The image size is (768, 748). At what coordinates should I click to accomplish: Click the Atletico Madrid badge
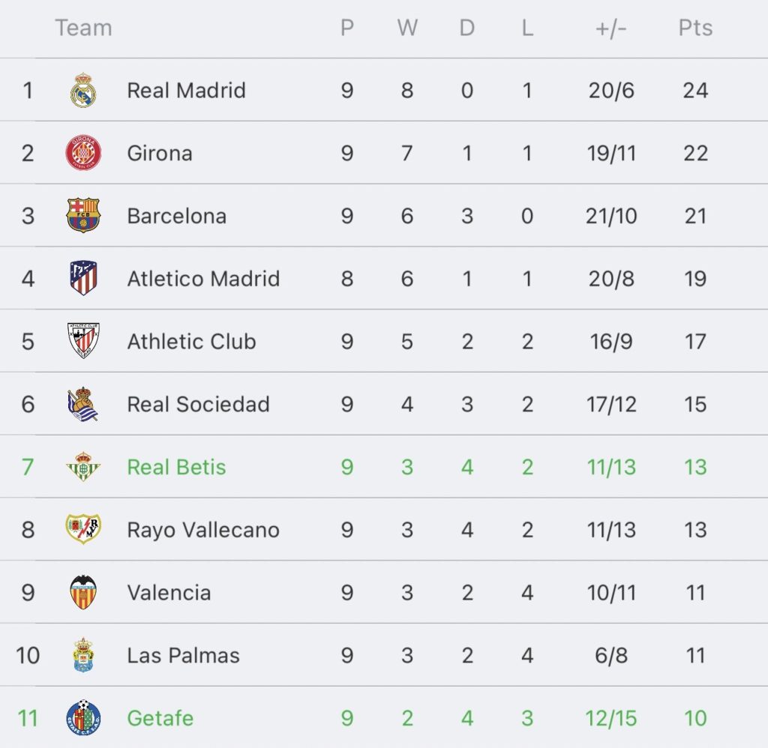coord(83,278)
